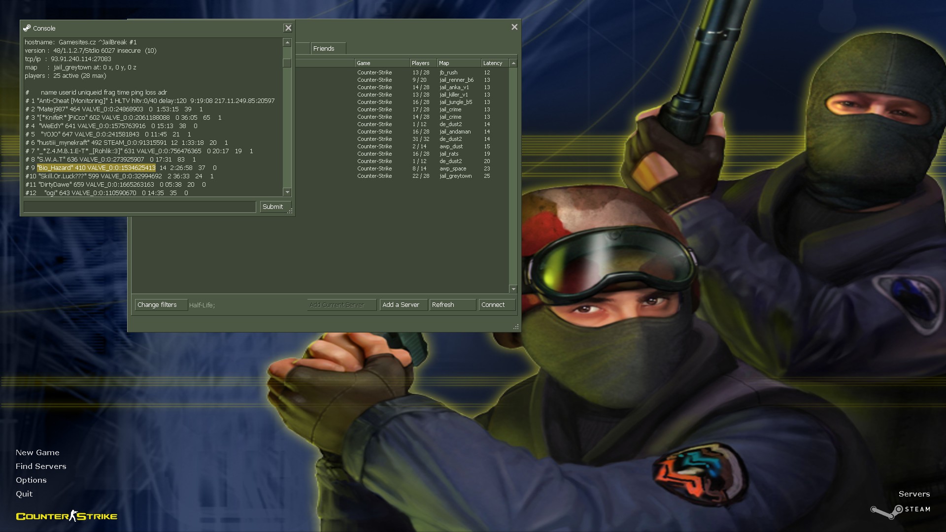This screenshot has height=532, width=946.
Task: Click the Counter-Strike logo bottom left
Action: [x=67, y=516]
